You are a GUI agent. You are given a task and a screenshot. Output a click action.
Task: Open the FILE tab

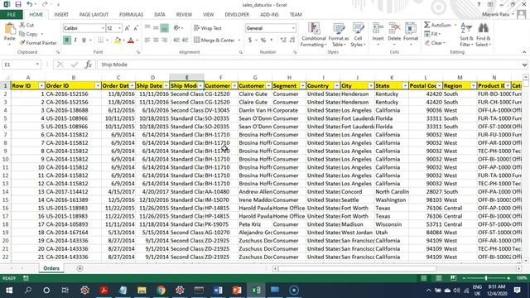click(12, 15)
